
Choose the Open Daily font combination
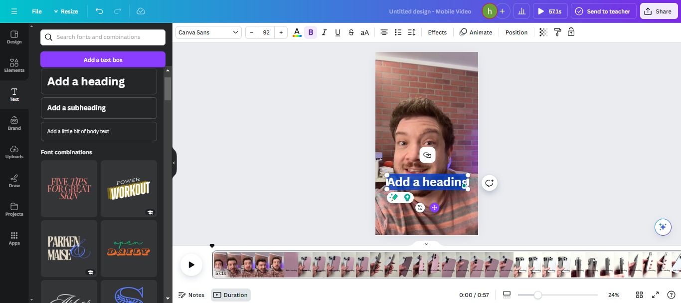click(x=129, y=249)
